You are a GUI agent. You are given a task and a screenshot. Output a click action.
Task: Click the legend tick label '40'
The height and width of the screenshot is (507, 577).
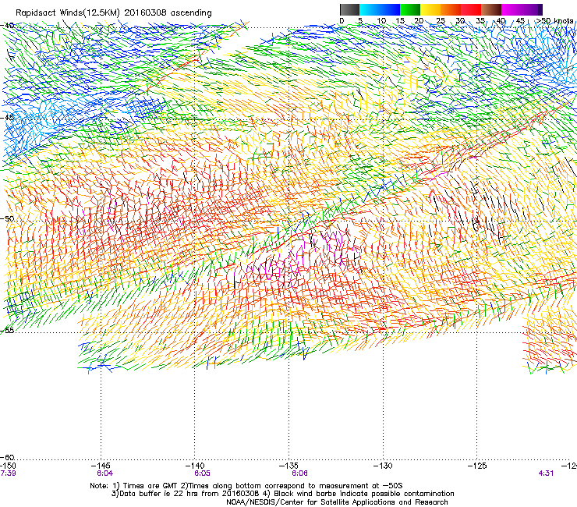pos(501,20)
